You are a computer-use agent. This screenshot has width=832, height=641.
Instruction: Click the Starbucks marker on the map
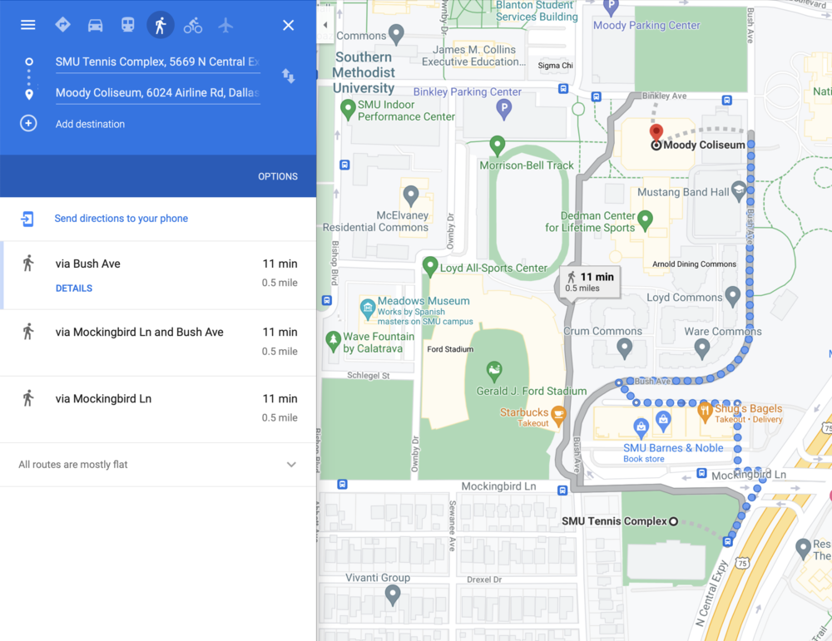pyautogui.click(x=558, y=414)
